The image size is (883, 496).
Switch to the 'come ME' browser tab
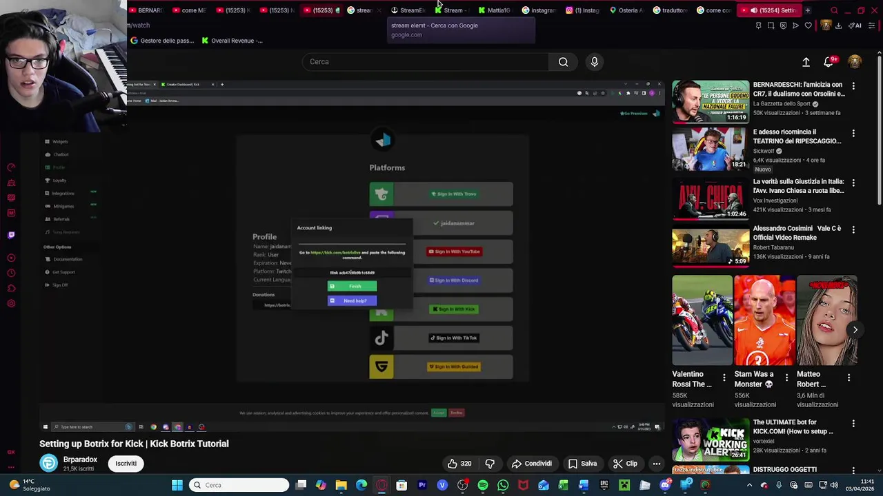[x=189, y=10]
